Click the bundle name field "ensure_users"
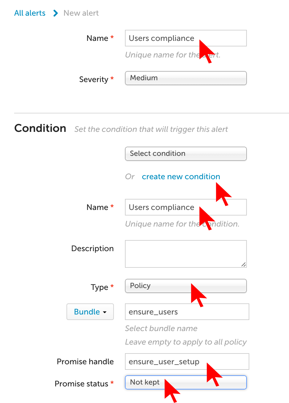The height and width of the screenshot is (403, 289). coord(187,312)
